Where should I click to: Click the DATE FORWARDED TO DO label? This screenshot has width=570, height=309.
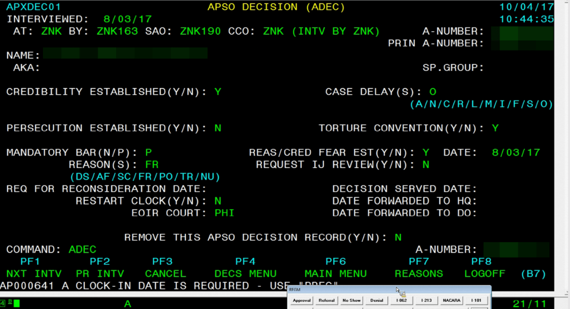[405, 213]
